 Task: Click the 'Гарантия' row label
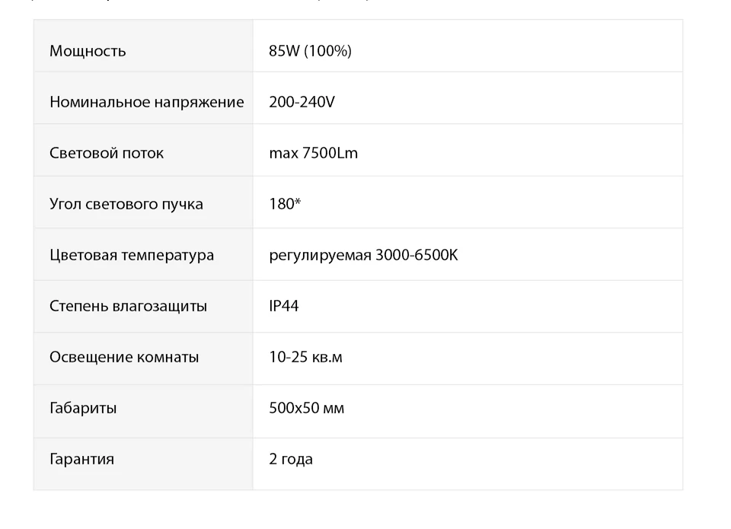81,459
